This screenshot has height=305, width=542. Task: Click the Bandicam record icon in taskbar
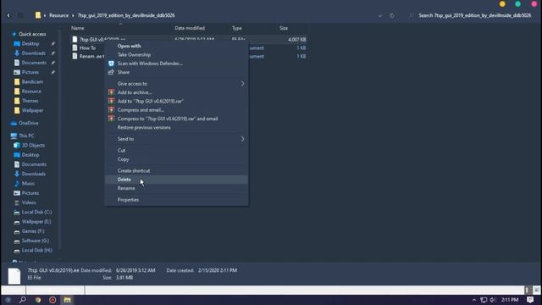[x=53, y=300]
